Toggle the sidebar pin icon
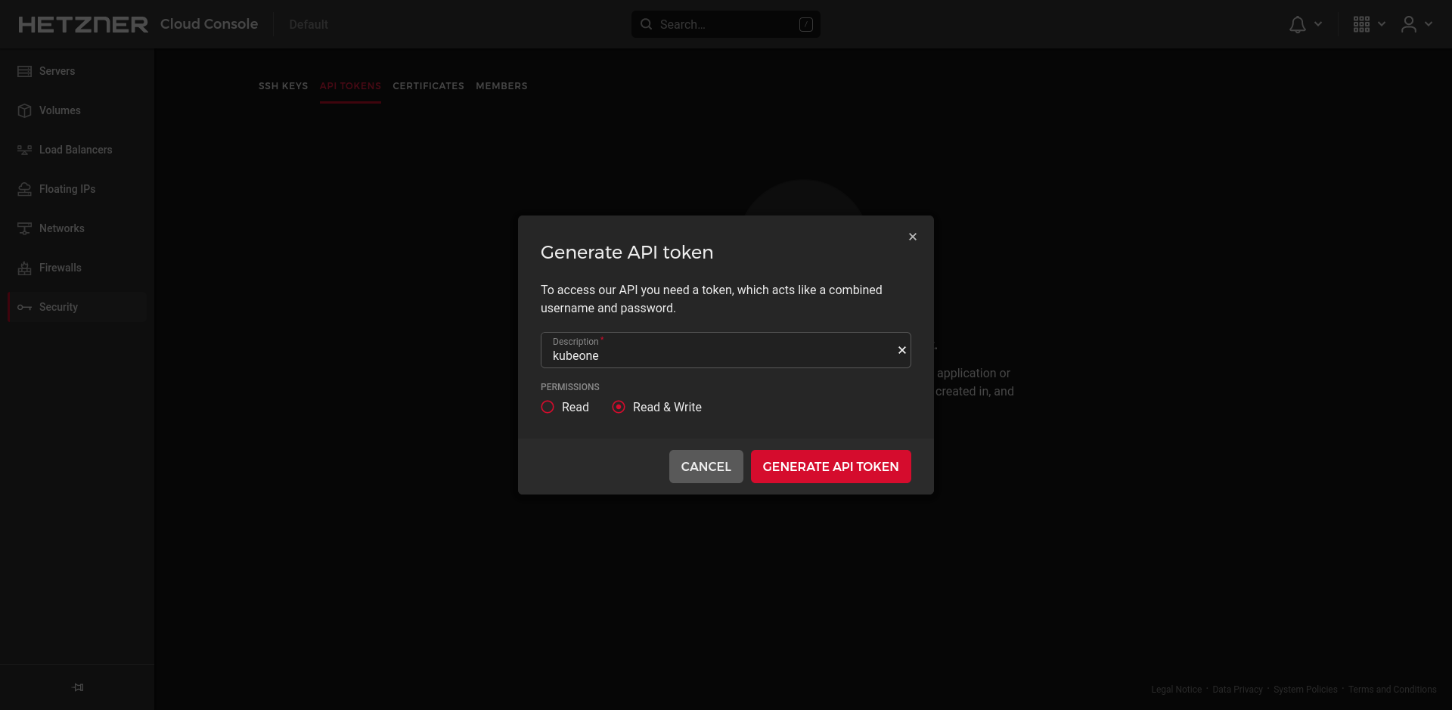The width and height of the screenshot is (1452, 710). (x=78, y=687)
